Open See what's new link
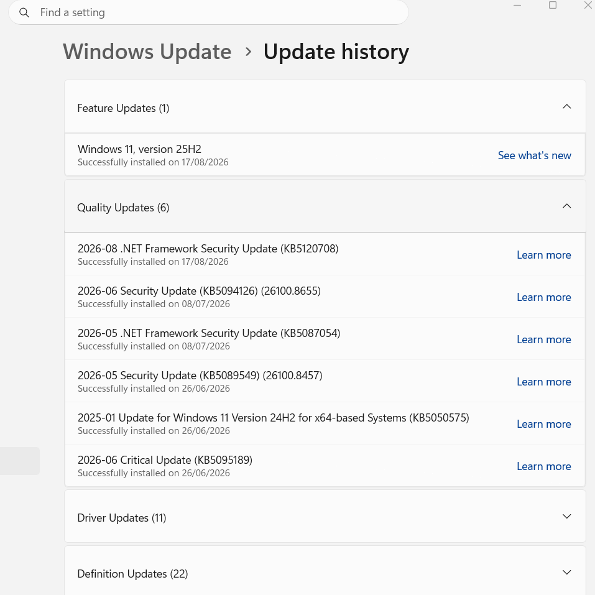The width and height of the screenshot is (595, 595). pyautogui.click(x=534, y=155)
